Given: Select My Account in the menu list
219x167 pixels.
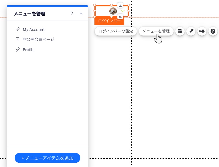Looking at the screenshot, I should 33,29.
